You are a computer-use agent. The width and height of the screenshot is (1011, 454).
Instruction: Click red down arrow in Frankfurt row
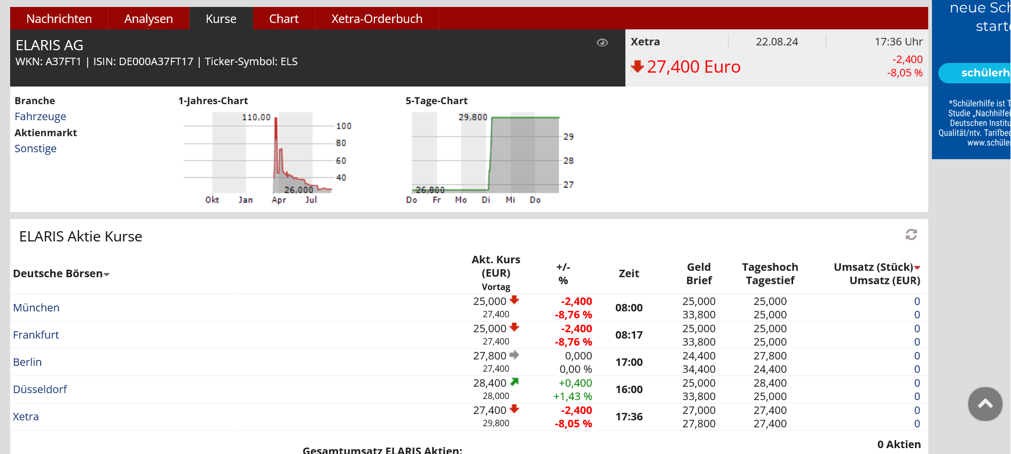(514, 327)
